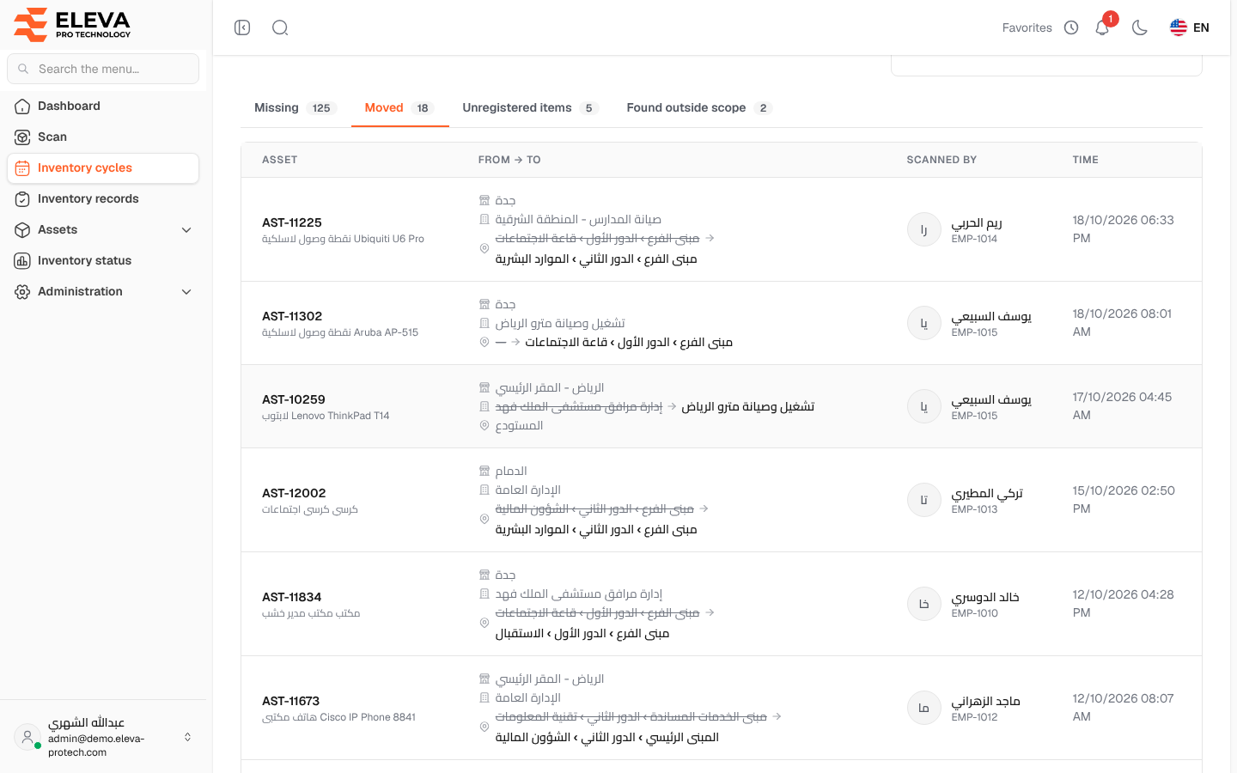Click the Inventory records clipboard icon
The width and height of the screenshot is (1237, 773).
(22, 199)
